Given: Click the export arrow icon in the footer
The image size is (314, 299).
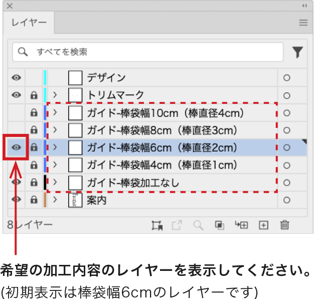Looking at the screenshot, I should tap(177, 225).
